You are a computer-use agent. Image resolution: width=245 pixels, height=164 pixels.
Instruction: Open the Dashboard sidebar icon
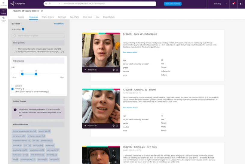click(3, 4)
